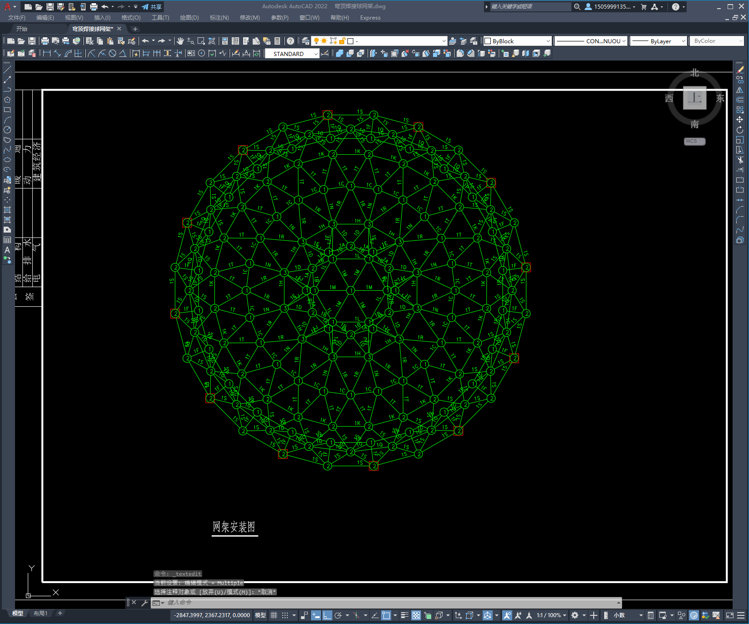Viewport: 749px width, 624px height.
Task: Click the current layer white color square
Action: pos(351,41)
